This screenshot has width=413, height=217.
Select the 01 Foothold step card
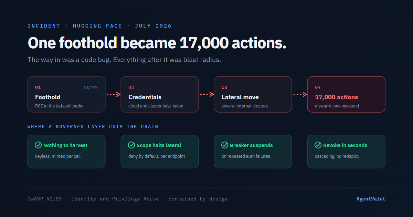pyautogui.click(x=66, y=94)
